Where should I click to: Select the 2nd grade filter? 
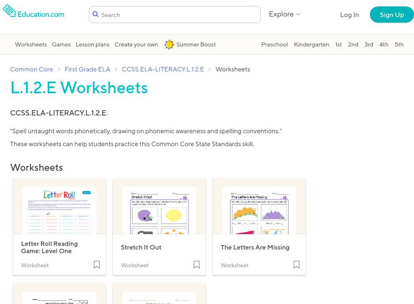click(x=353, y=44)
